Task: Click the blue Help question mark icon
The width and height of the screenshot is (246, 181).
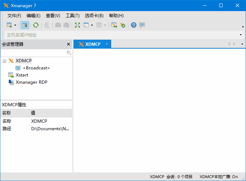Action: (x=134, y=25)
